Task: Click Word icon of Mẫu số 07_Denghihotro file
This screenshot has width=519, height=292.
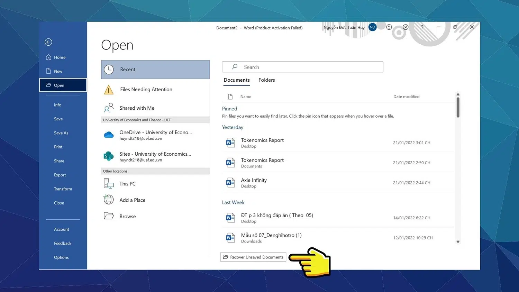Action: point(230,238)
